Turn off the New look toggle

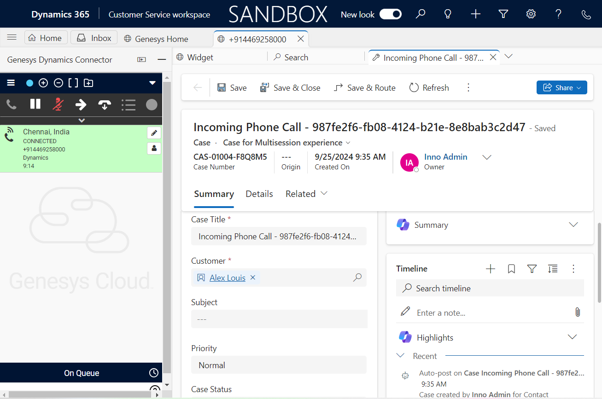click(x=390, y=15)
